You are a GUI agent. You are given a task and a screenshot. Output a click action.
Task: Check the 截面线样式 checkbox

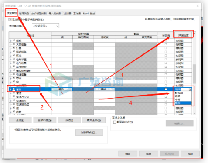coord(115,122)
